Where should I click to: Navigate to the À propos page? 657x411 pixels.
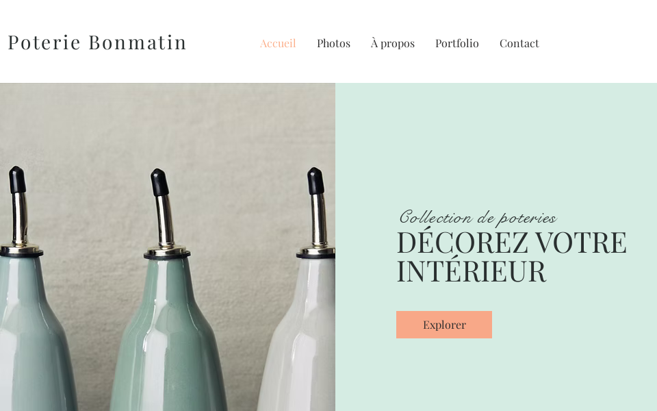pyautogui.click(x=393, y=43)
